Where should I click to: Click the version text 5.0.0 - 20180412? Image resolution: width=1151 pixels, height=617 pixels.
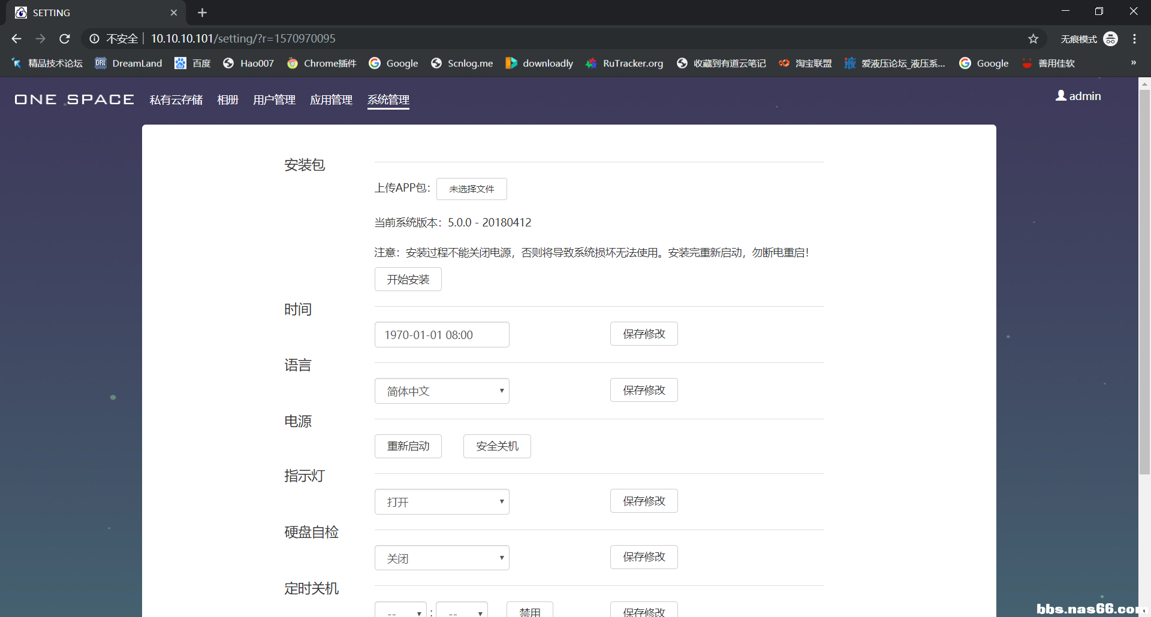tap(489, 222)
